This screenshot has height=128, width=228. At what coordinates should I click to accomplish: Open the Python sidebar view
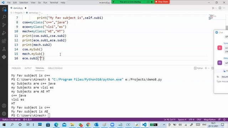pos(4,57)
